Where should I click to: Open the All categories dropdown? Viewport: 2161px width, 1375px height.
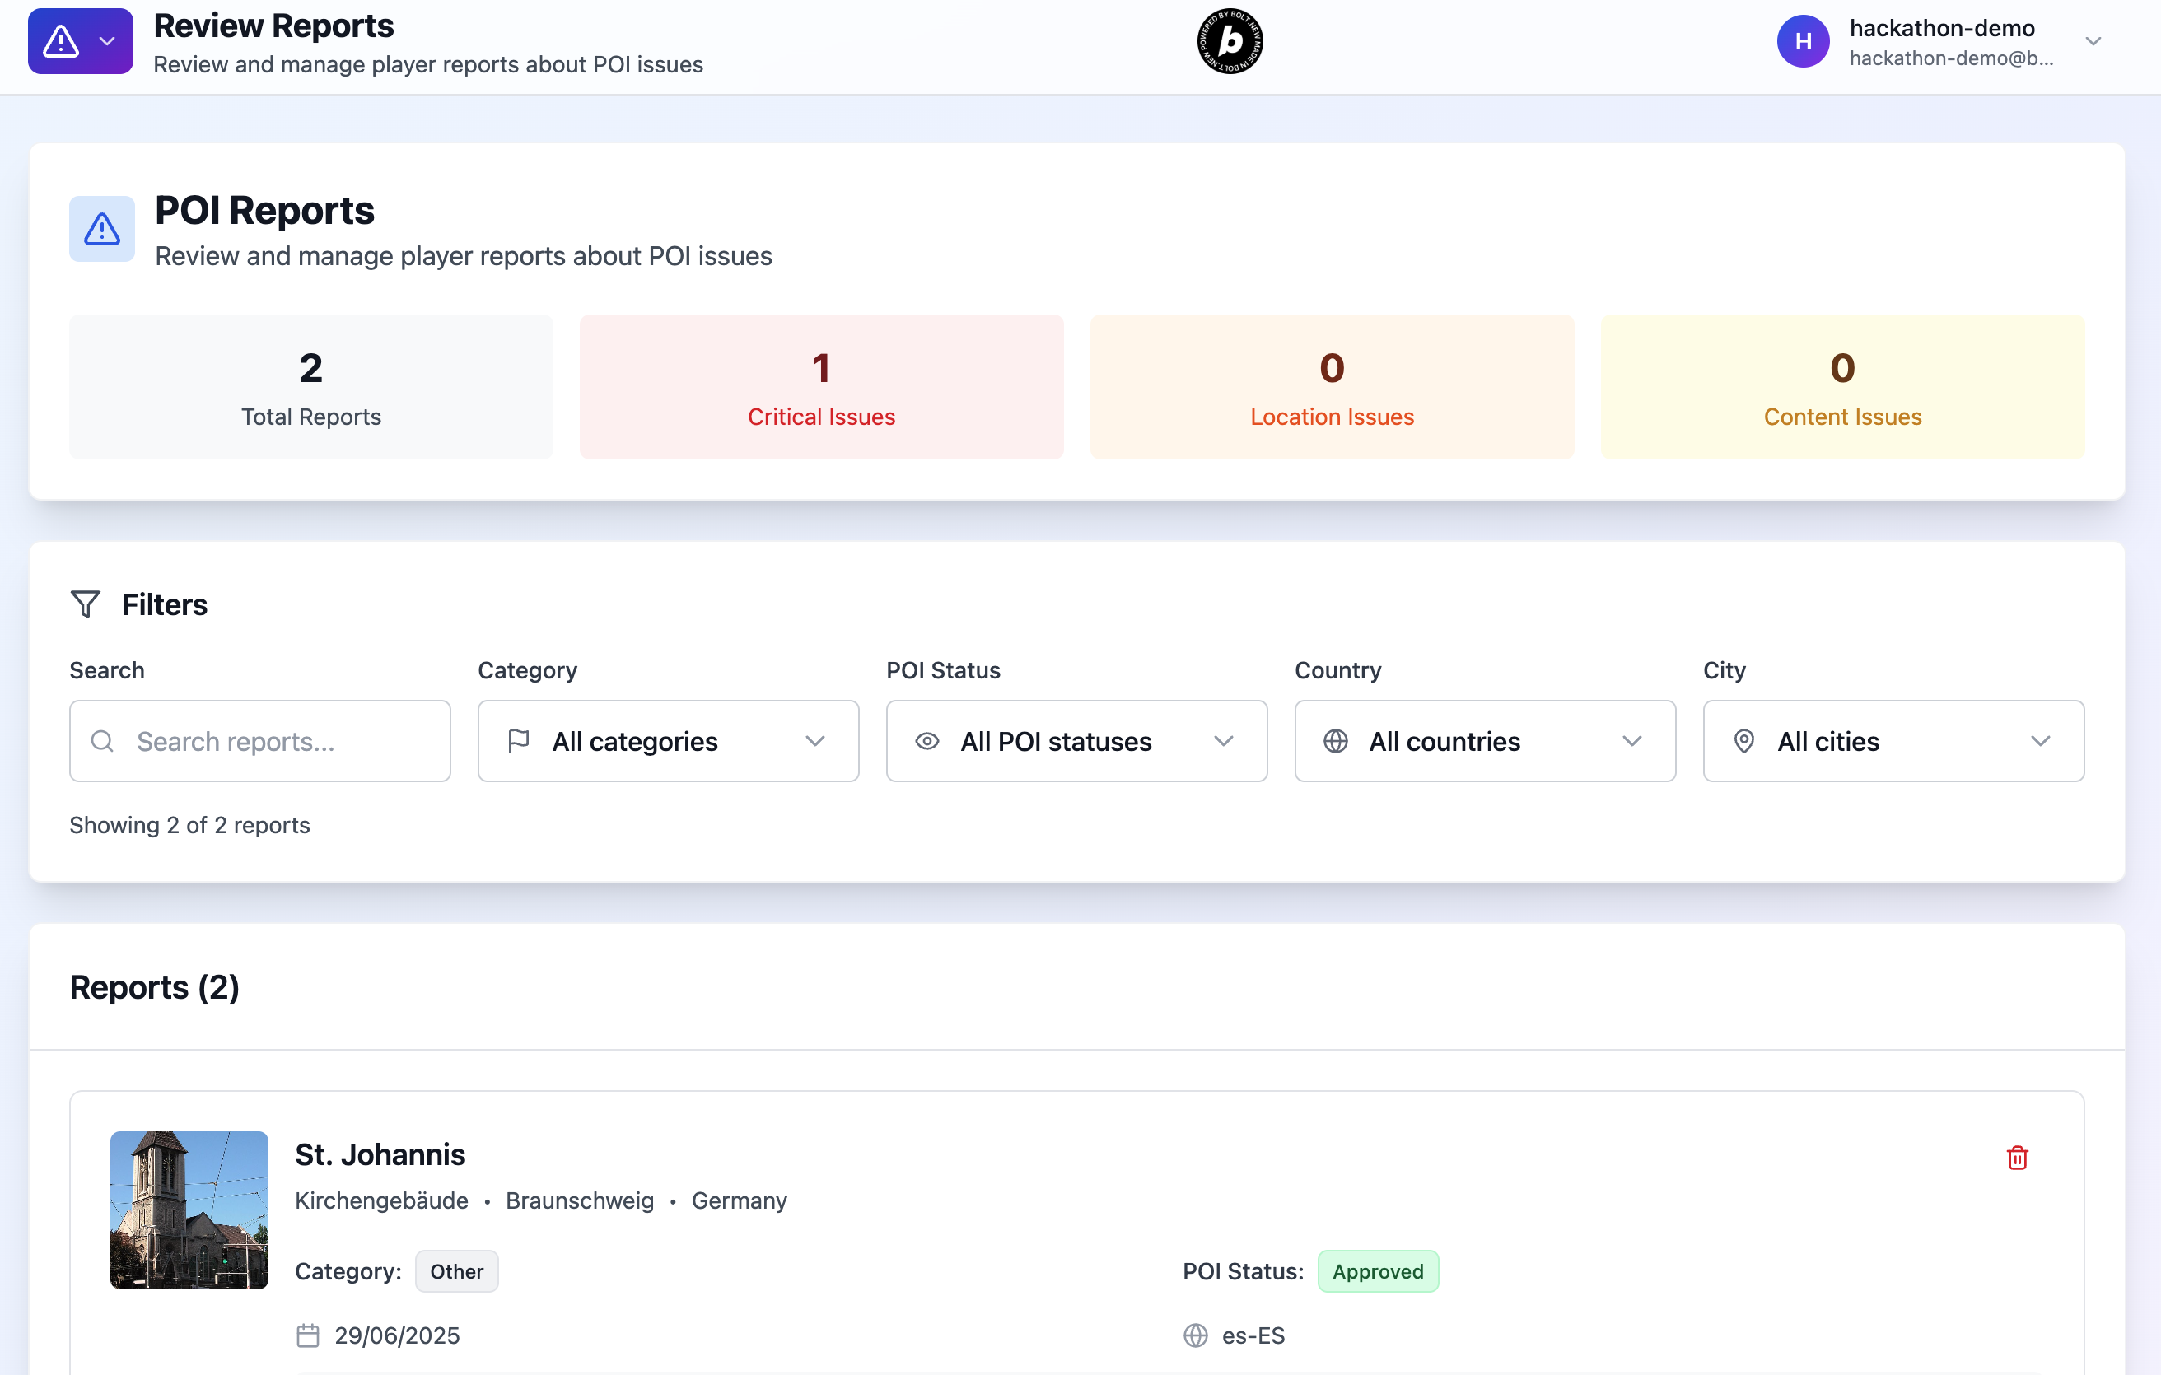click(x=668, y=741)
